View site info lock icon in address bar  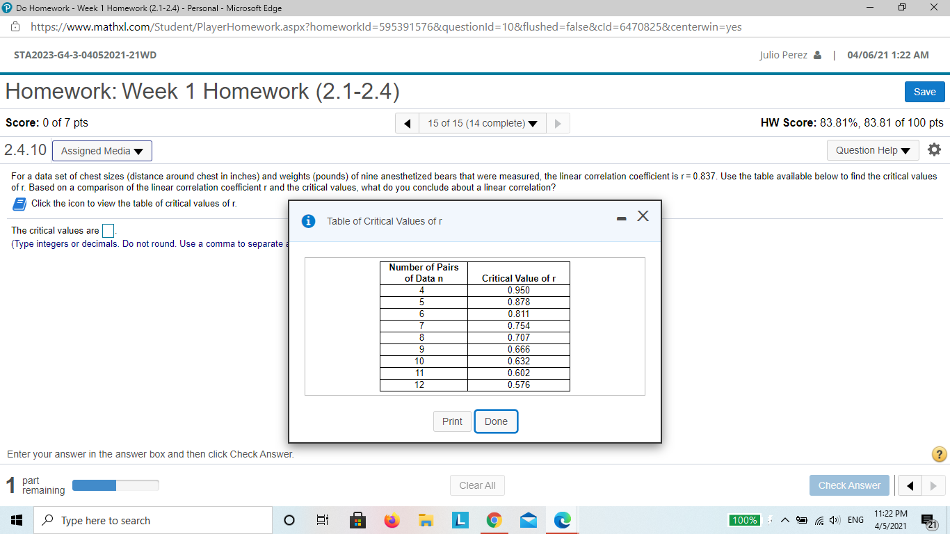pos(14,26)
